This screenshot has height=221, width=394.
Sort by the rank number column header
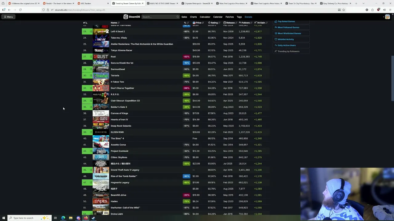(x=85, y=23)
